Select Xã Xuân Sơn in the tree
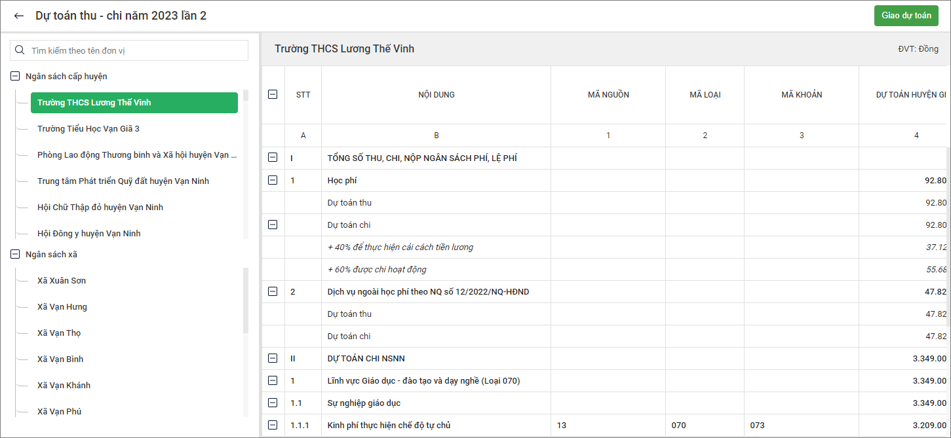 coord(62,281)
